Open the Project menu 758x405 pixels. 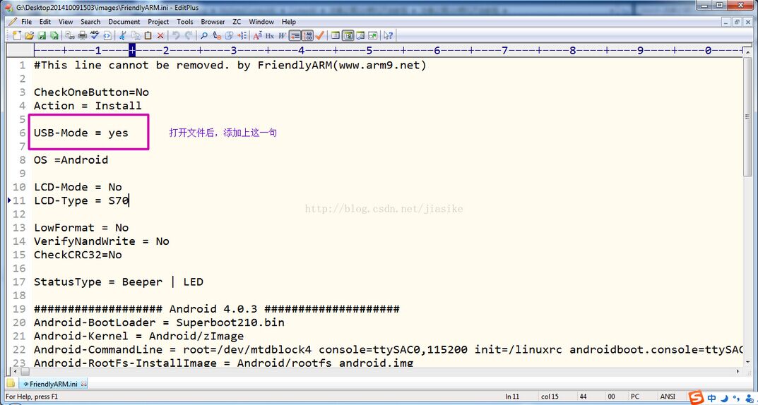pyautogui.click(x=158, y=22)
